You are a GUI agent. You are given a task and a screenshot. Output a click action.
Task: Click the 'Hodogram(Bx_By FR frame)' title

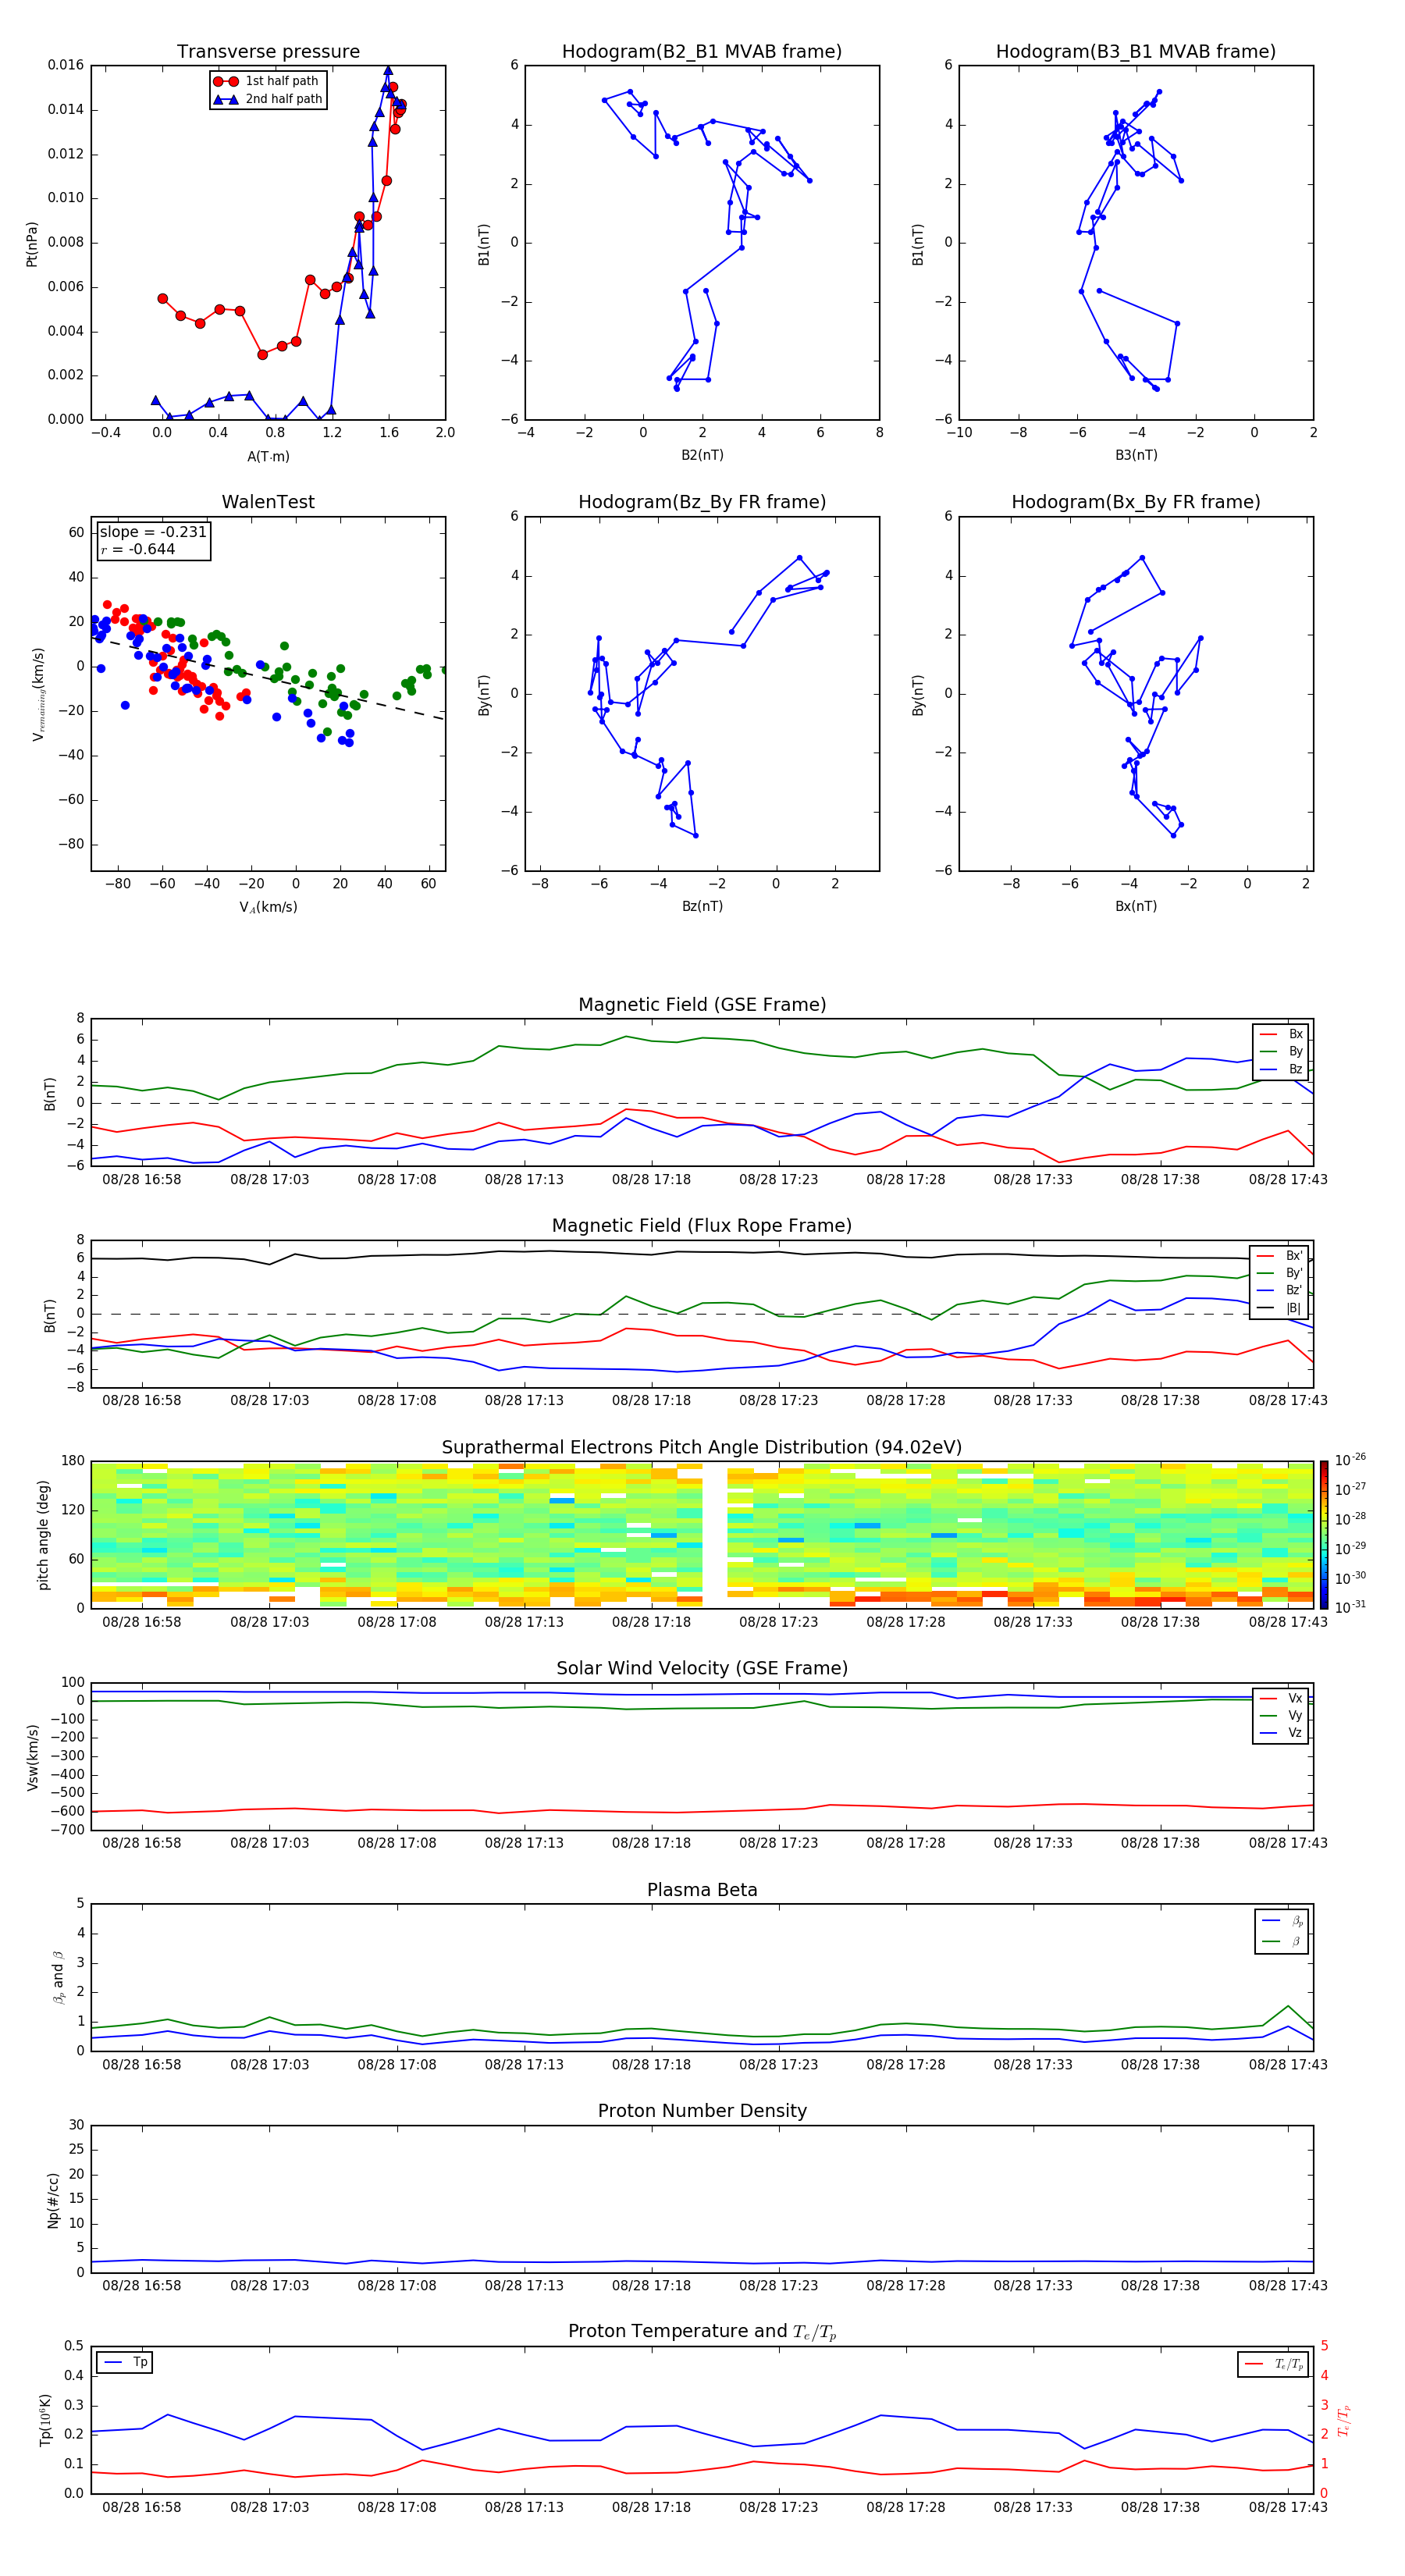point(1136,502)
